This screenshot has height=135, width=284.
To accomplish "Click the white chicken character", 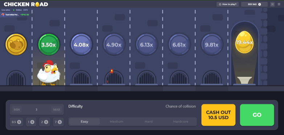I will coord(49,73).
